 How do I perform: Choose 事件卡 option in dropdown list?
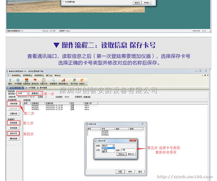108,152
